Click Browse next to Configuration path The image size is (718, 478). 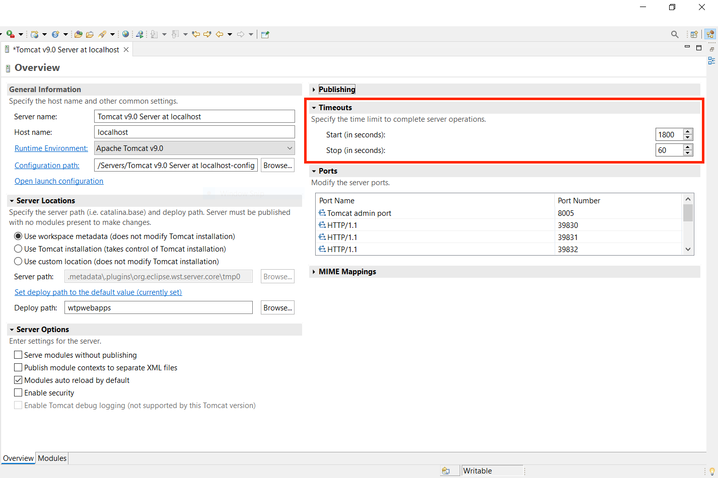tap(277, 165)
